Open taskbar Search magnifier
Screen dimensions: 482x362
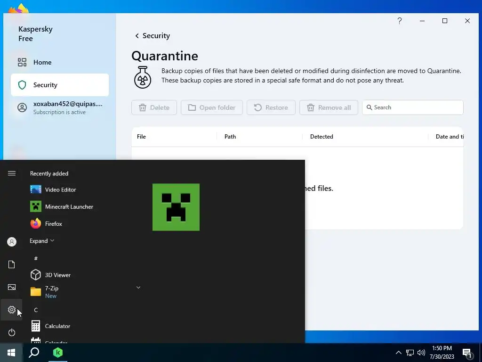[34, 353]
